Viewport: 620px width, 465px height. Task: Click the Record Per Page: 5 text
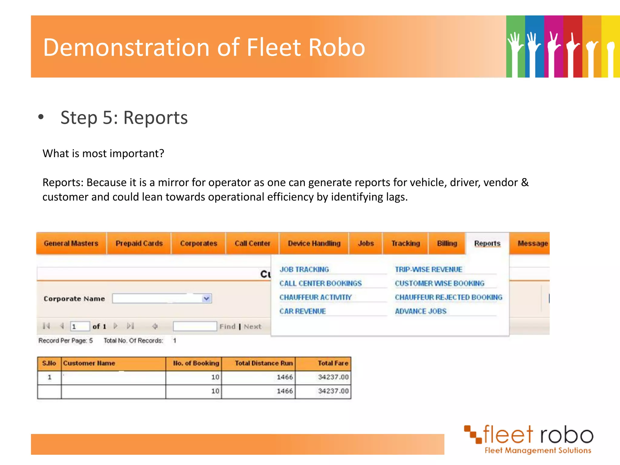coord(65,341)
